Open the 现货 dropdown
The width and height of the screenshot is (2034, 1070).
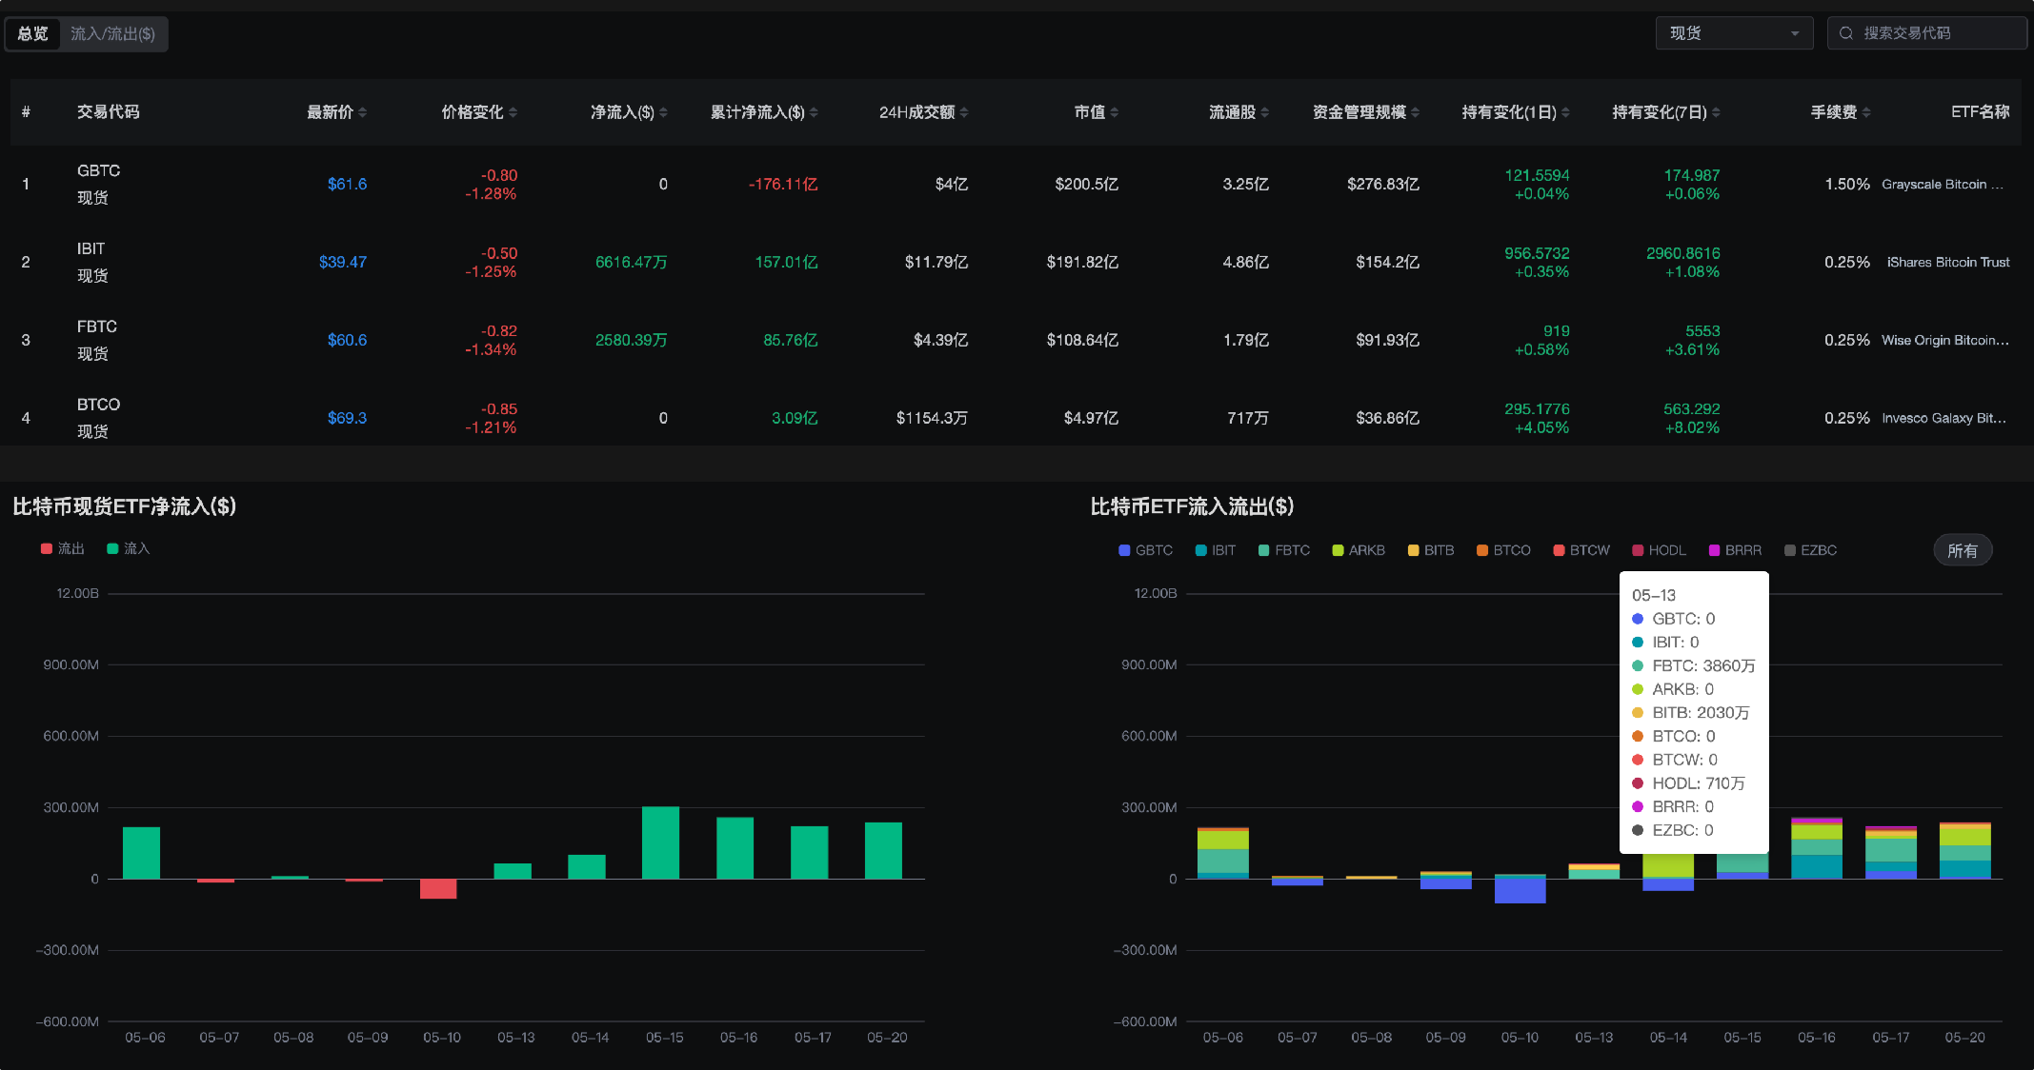pyautogui.click(x=1734, y=32)
